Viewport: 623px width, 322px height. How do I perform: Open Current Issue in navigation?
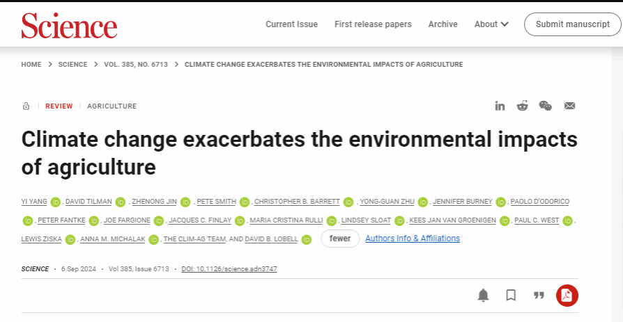tap(291, 24)
